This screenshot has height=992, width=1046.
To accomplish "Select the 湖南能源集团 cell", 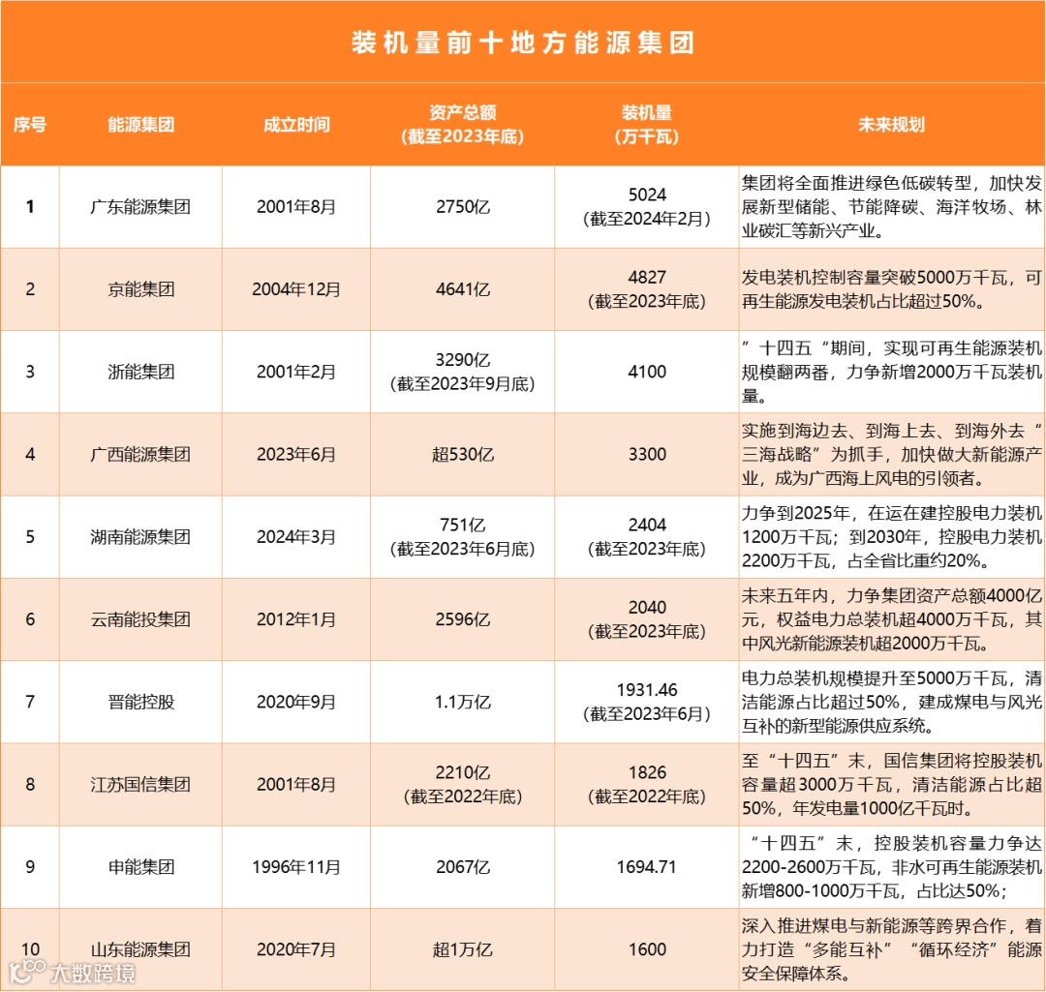I will point(140,537).
